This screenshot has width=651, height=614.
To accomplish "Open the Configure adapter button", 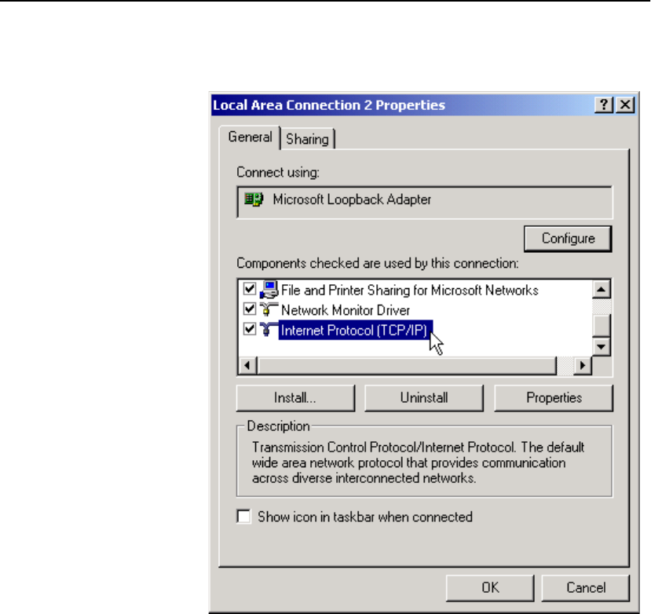I will [x=568, y=239].
